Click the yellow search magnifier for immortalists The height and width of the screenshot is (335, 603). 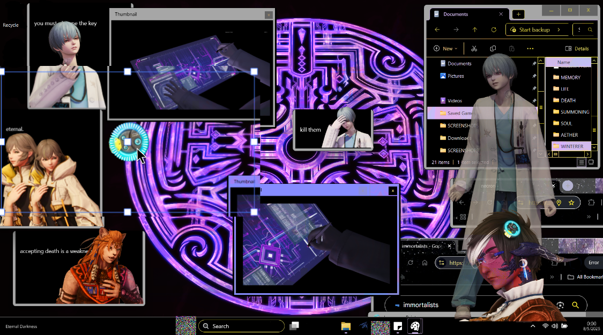pos(575,305)
